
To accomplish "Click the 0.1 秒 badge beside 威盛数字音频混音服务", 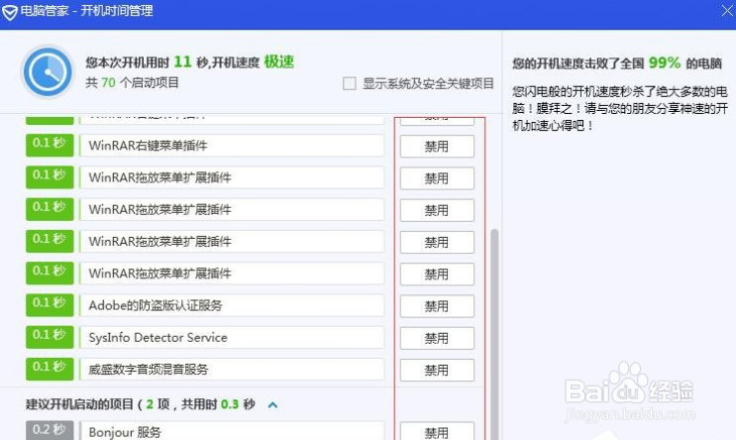I will point(50,369).
